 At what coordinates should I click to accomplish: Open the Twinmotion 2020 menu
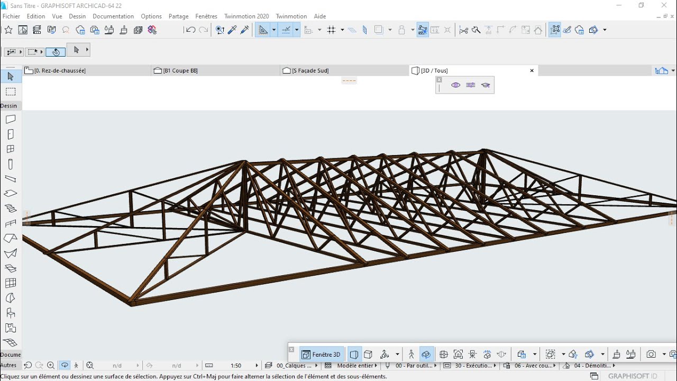(x=246, y=16)
